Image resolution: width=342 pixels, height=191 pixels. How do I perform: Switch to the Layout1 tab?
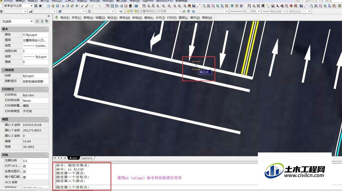(87, 158)
